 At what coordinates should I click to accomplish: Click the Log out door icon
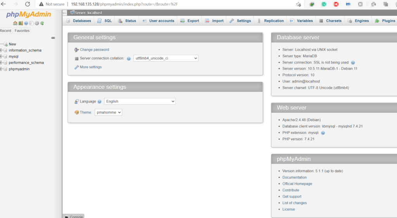[x=21, y=23]
